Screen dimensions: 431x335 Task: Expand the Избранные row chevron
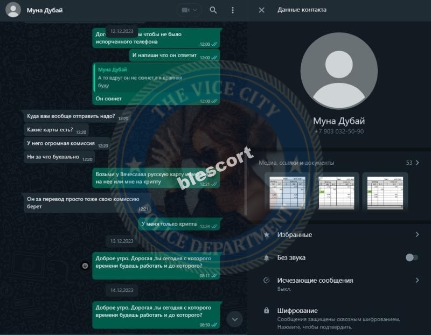pyautogui.click(x=417, y=234)
